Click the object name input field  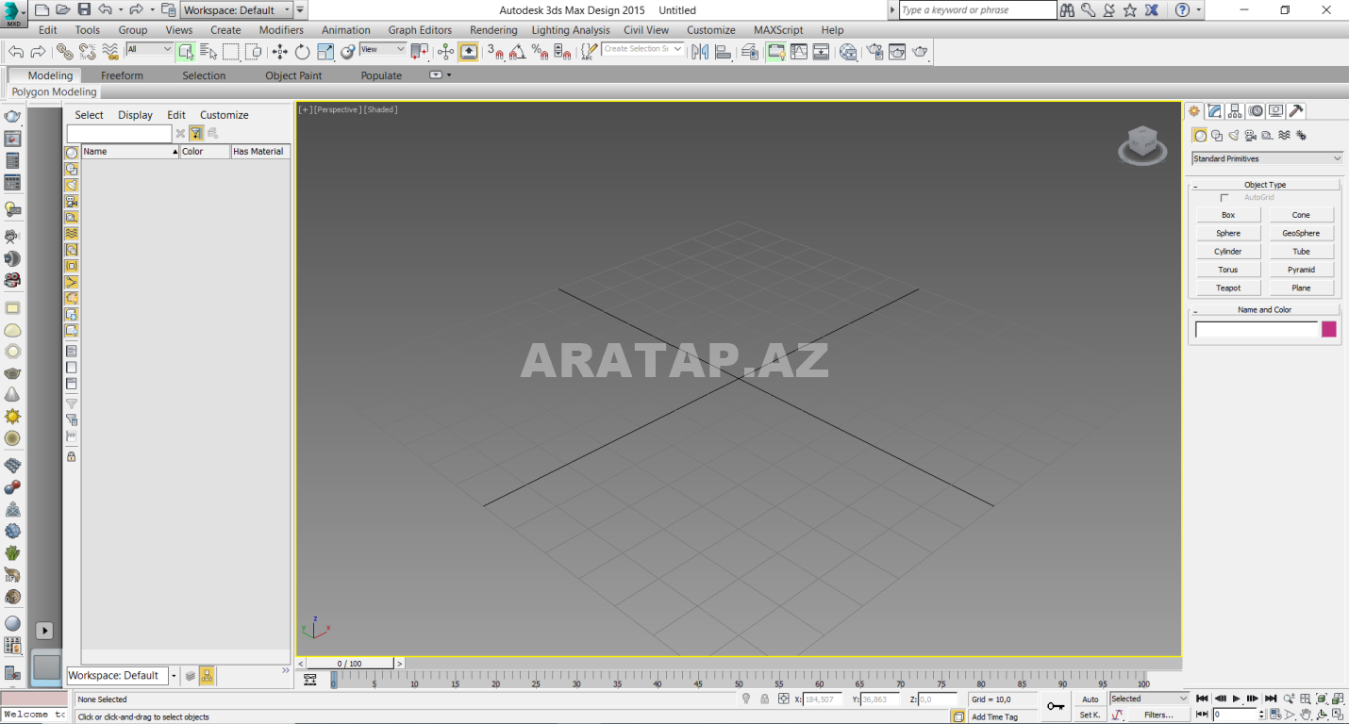pyautogui.click(x=1257, y=329)
